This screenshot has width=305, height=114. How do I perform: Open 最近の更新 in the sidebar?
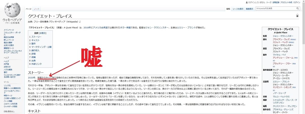[8, 42]
